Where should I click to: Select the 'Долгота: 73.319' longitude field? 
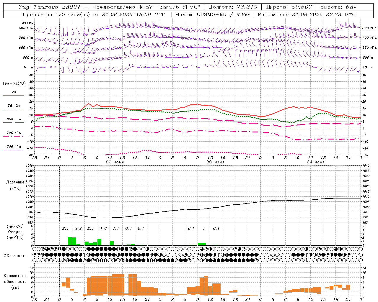pyautogui.click(x=233, y=7)
